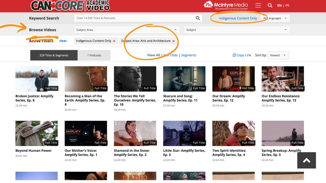Click the back-to-top arrow button
Viewport: 326px width, 183px height.
306,160
